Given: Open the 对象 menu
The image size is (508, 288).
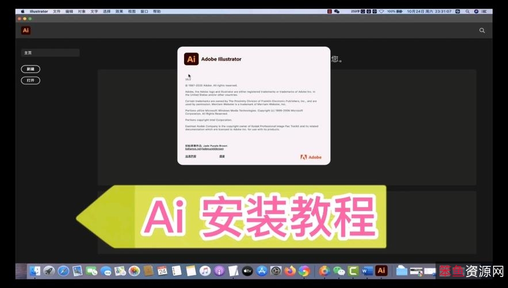Looking at the screenshot, I should 82,12.
